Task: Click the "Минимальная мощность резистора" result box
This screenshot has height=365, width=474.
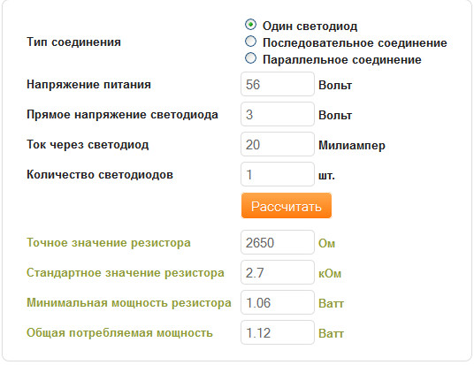Action: click(278, 302)
